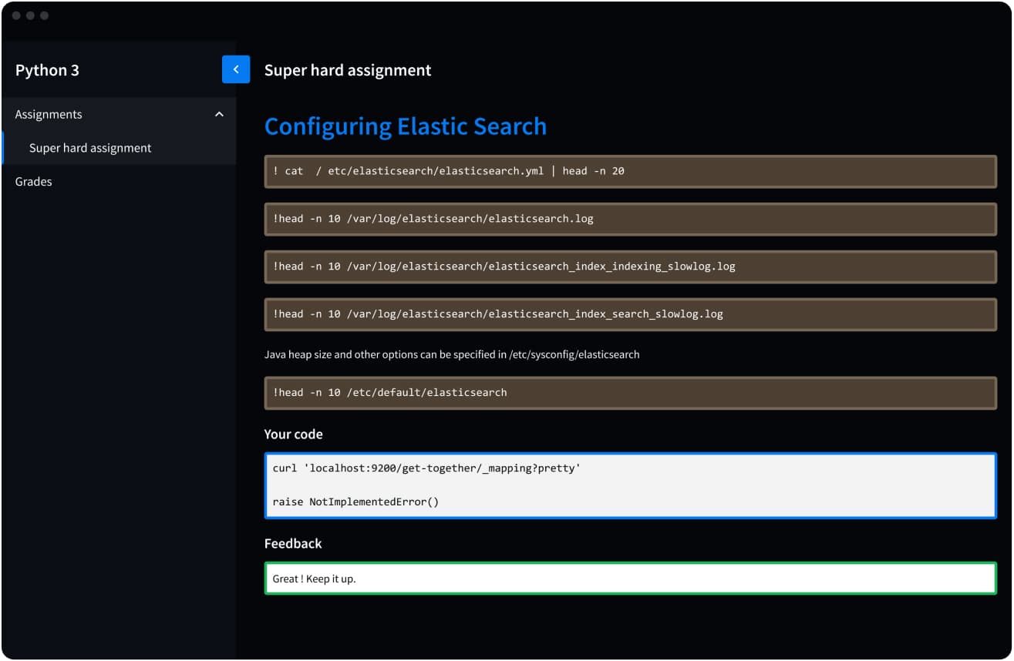1014x661 pixels.
Task: Select the index_search_slowlog.log code cell
Action: [x=629, y=314]
